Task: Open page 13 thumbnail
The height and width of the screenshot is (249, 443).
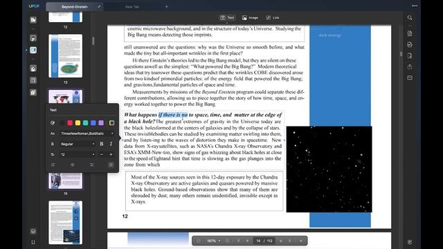Action: pos(66,56)
